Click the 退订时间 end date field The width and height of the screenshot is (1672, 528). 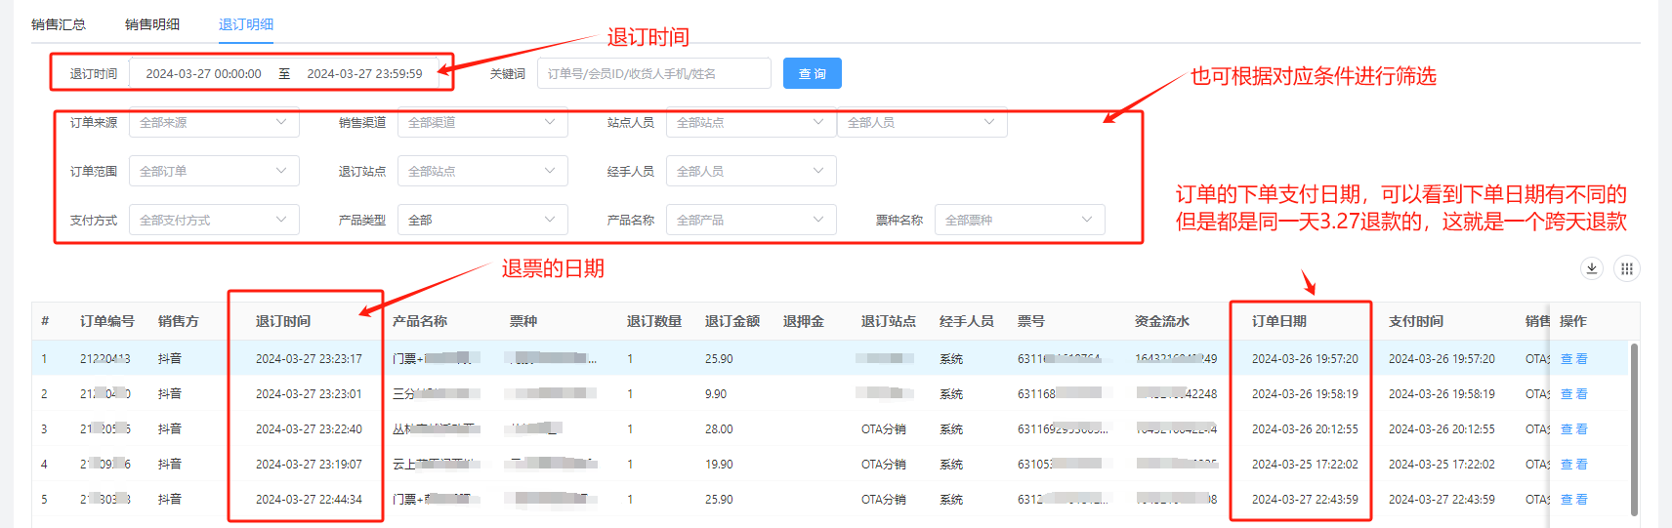coord(364,74)
